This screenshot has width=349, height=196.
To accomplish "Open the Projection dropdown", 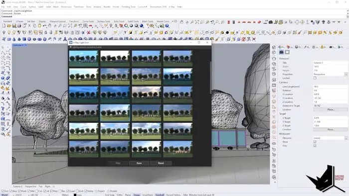I will 346,74.
